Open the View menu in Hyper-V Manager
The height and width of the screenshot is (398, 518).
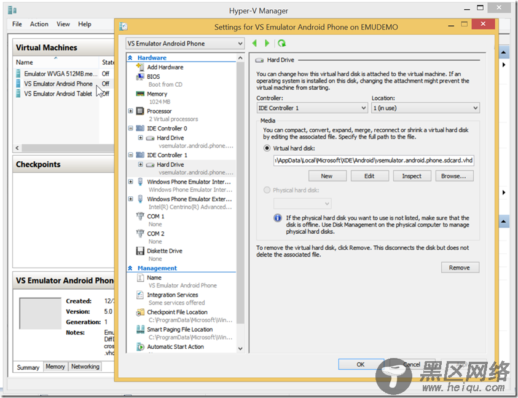tap(63, 24)
